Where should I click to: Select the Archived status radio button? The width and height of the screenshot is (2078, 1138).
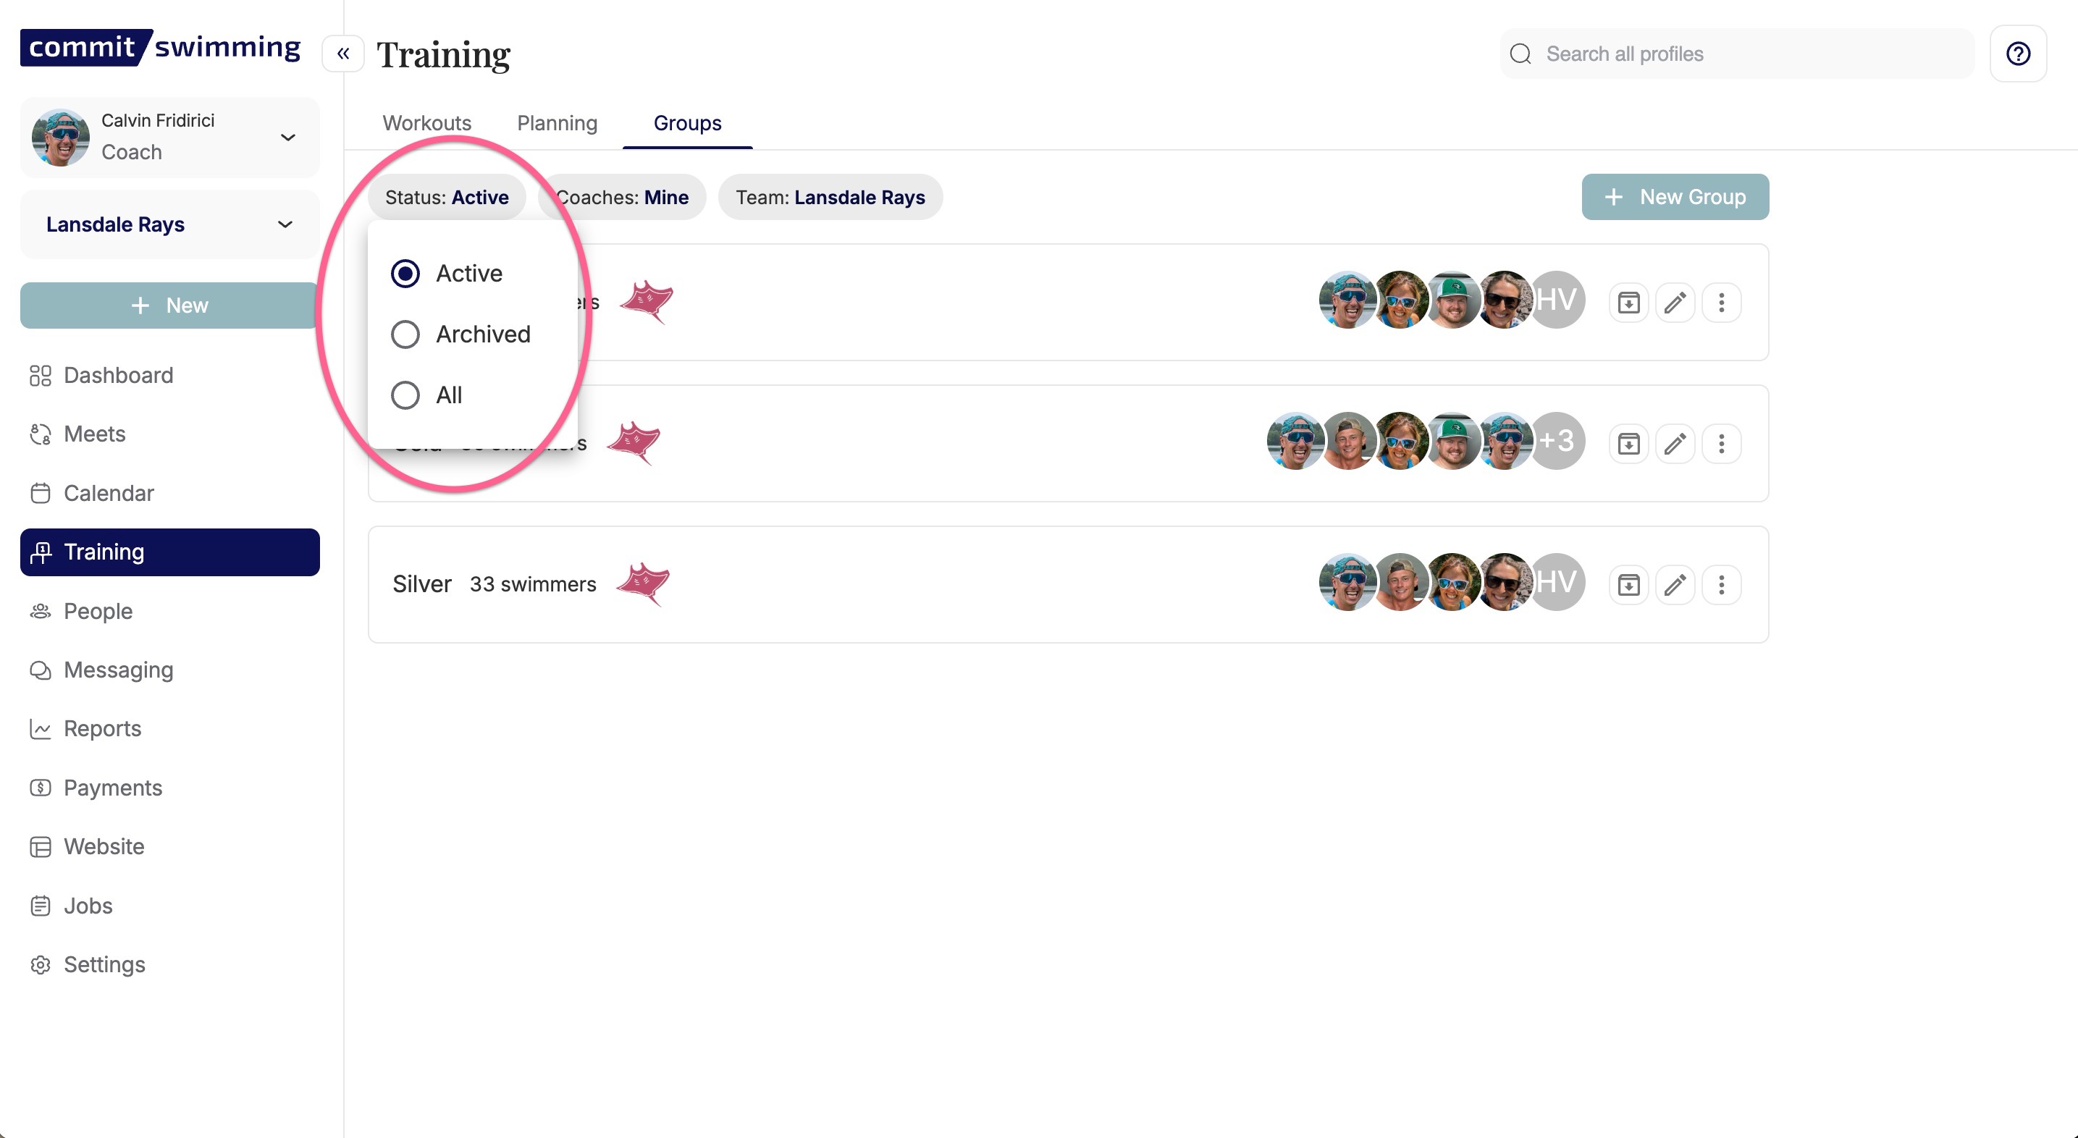pos(405,334)
